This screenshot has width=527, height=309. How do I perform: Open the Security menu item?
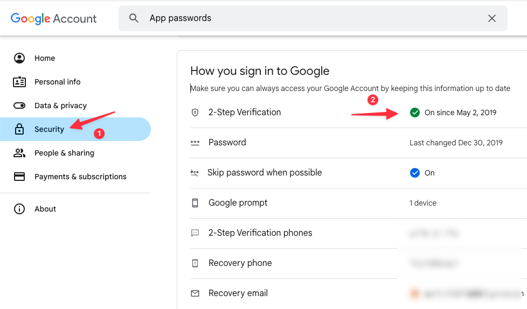point(75,129)
